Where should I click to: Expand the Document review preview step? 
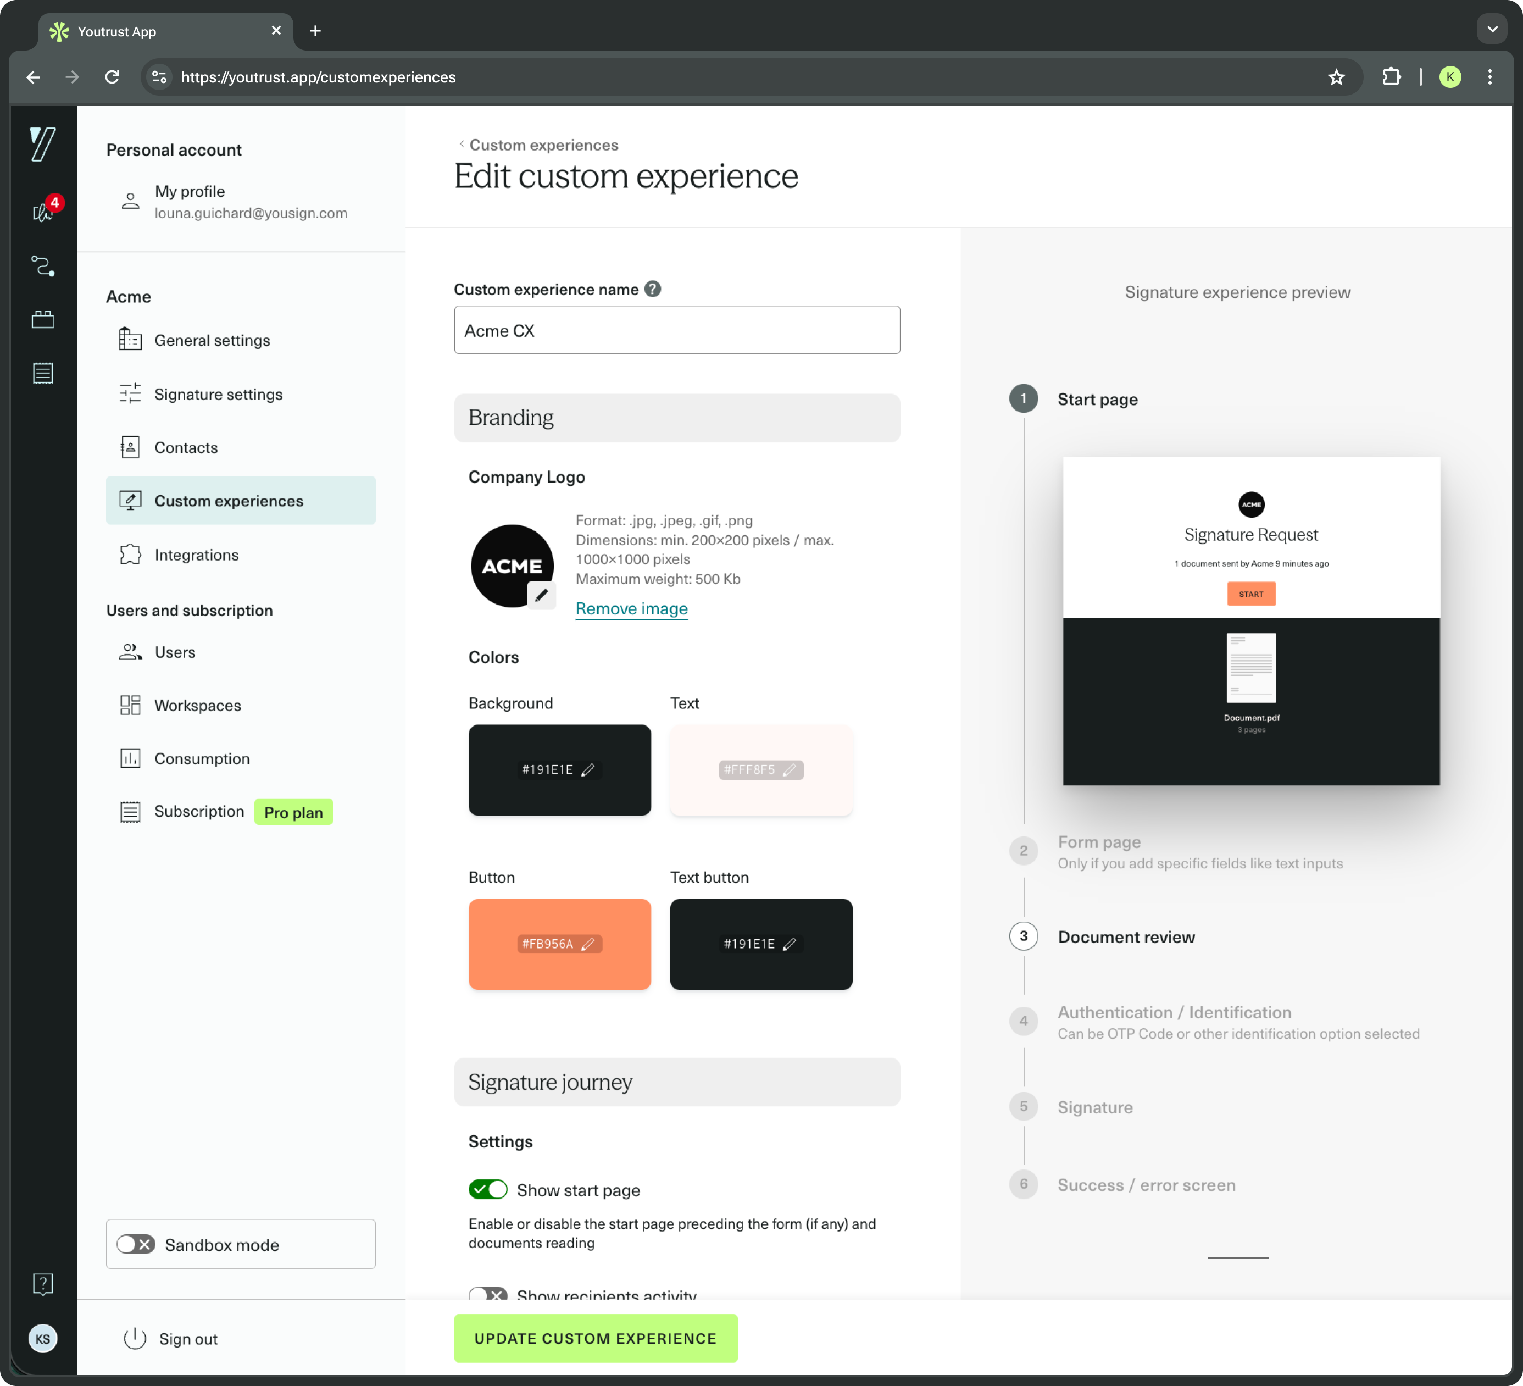pos(1126,936)
